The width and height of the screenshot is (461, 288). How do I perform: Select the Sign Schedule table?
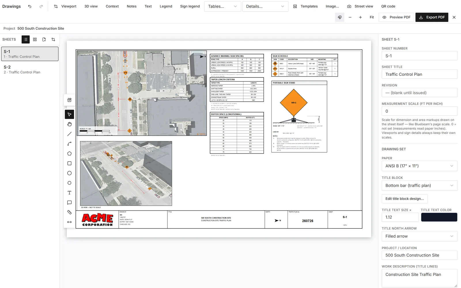305,65
